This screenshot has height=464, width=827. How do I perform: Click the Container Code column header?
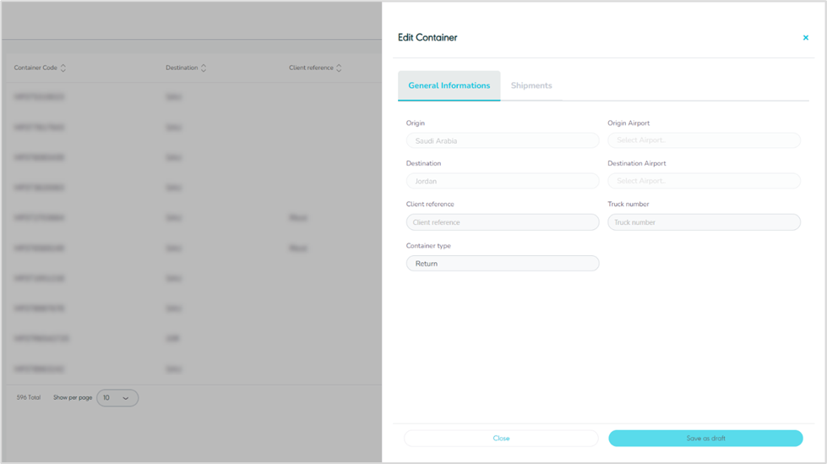pos(35,68)
